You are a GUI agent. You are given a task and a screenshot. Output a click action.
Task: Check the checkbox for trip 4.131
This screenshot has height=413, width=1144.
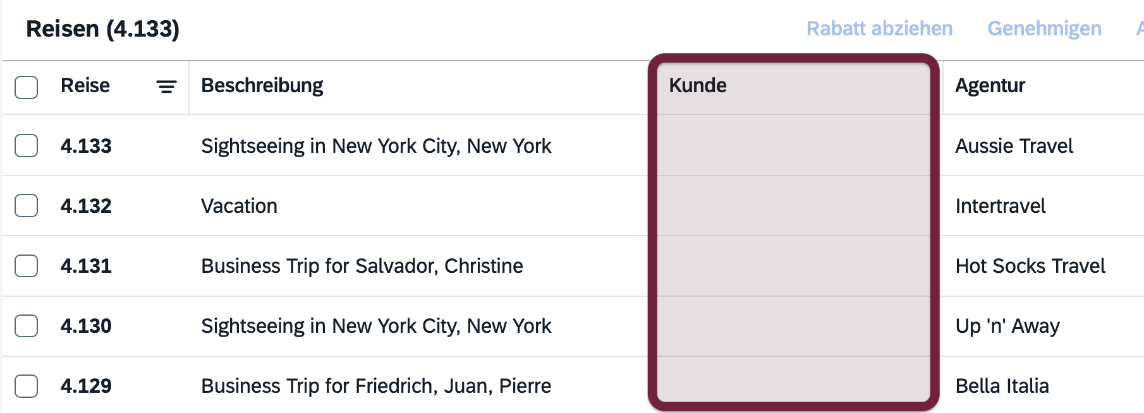click(25, 266)
